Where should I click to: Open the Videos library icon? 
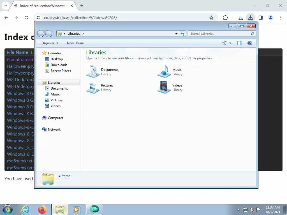(x=164, y=87)
